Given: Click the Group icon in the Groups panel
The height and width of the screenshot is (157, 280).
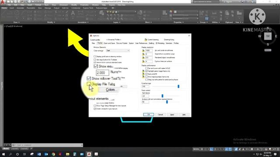Looking at the screenshot, I should (x=202, y=14).
